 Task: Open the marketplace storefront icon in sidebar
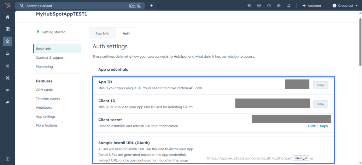coord(7,66)
